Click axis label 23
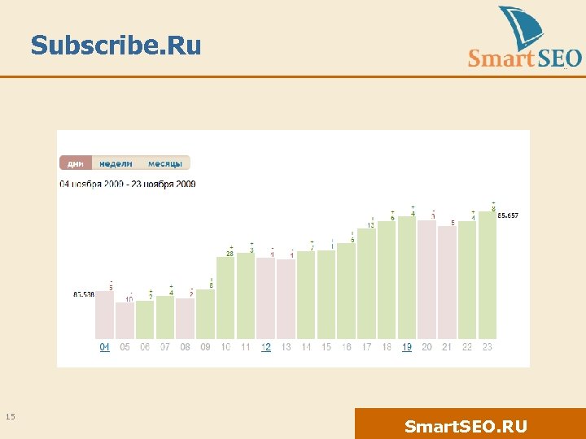The image size is (586, 439). (x=488, y=347)
